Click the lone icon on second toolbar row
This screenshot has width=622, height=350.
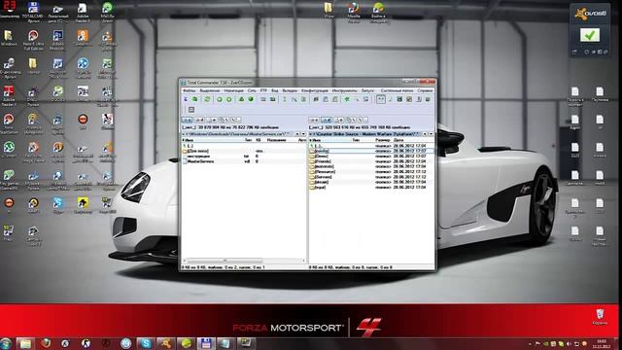pyautogui.click(x=191, y=110)
